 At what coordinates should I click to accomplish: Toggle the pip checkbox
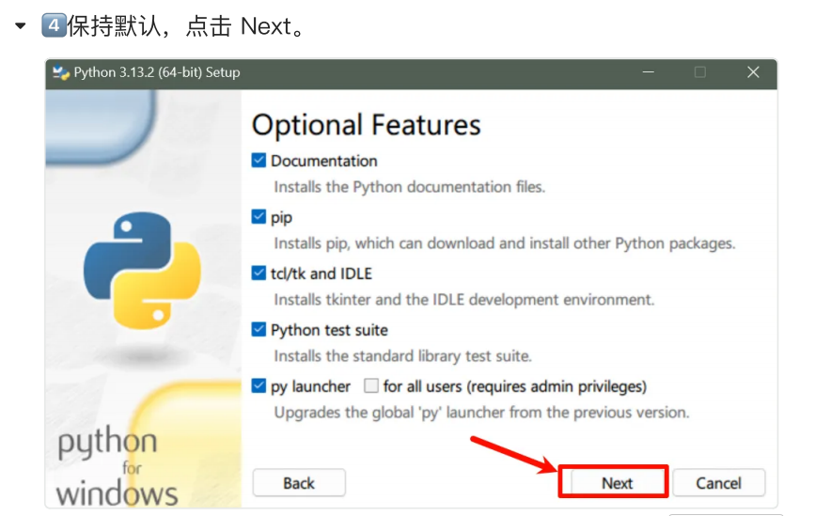coord(259,216)
